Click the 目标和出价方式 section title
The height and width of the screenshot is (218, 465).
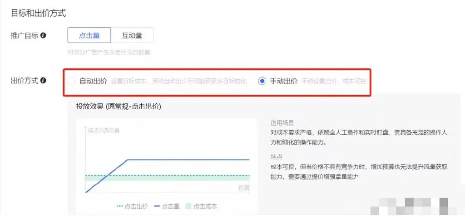(x=39, y=13)
